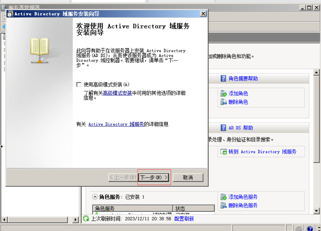Click the 添加角色 icon
The image size is (321, 231).
(223, 93)
